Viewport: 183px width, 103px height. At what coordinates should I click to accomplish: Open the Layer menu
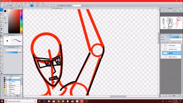click(9, 3)
